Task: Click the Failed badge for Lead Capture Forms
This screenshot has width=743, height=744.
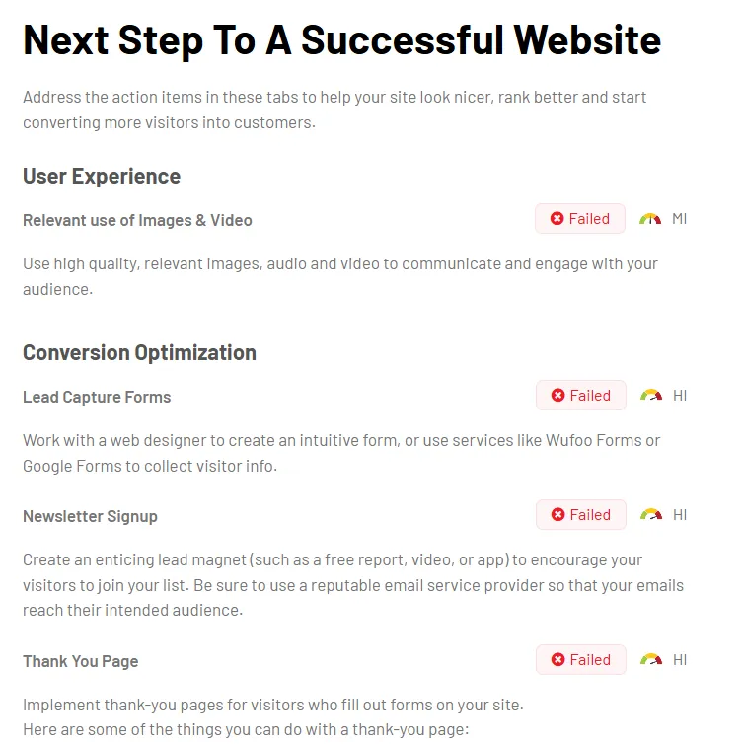Action: [x=581, y=396]
